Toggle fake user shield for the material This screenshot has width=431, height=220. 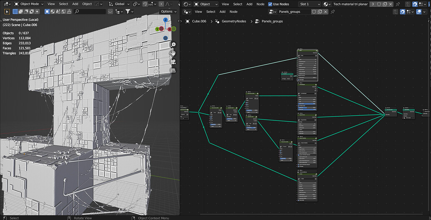(379, 4)
